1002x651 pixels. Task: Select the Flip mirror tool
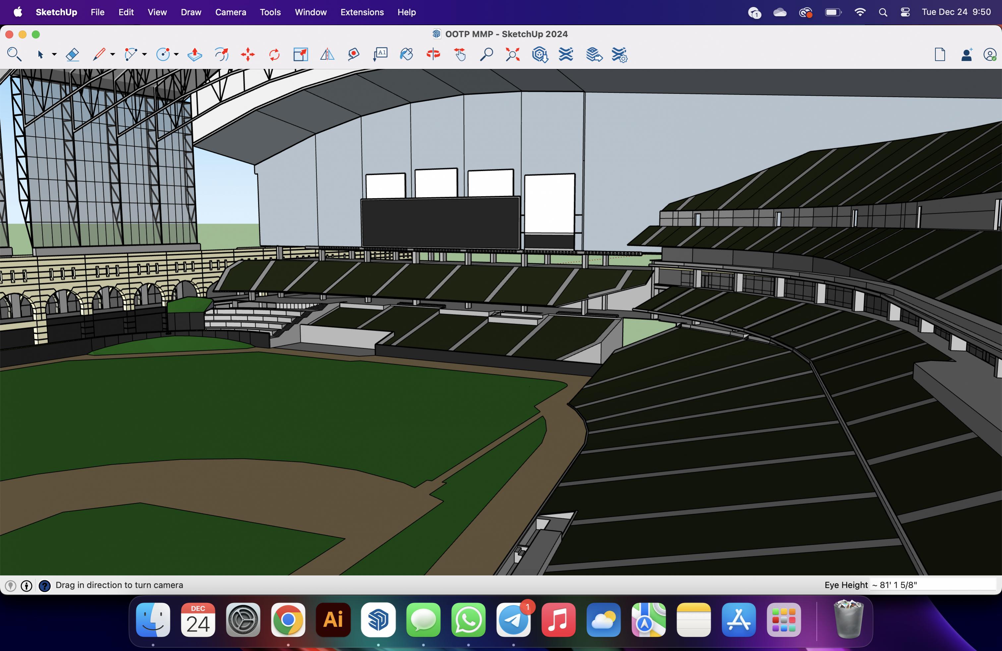click(327, 54)
